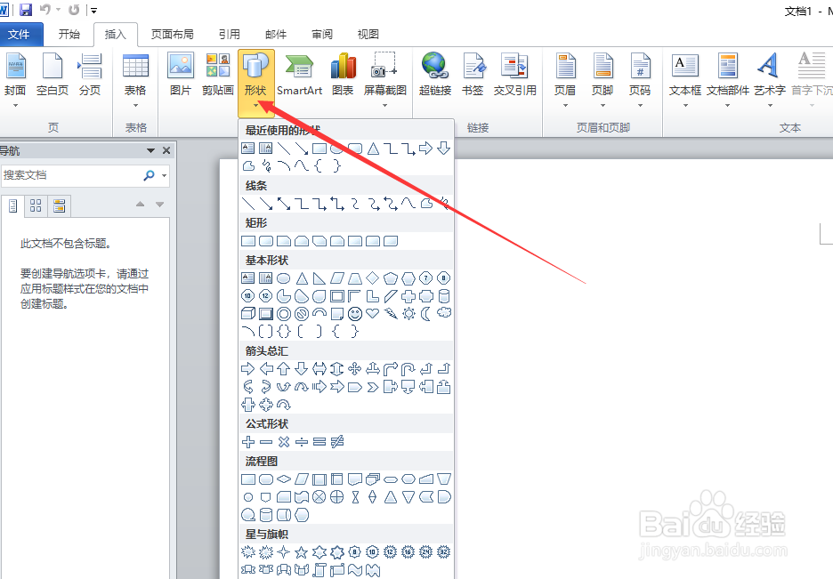Click the Cover Page (封面) icon
833x579 pixels.
15,75
